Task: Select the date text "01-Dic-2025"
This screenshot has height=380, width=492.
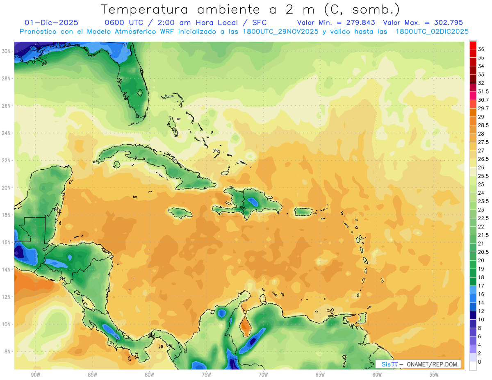Action: (51, 23)
